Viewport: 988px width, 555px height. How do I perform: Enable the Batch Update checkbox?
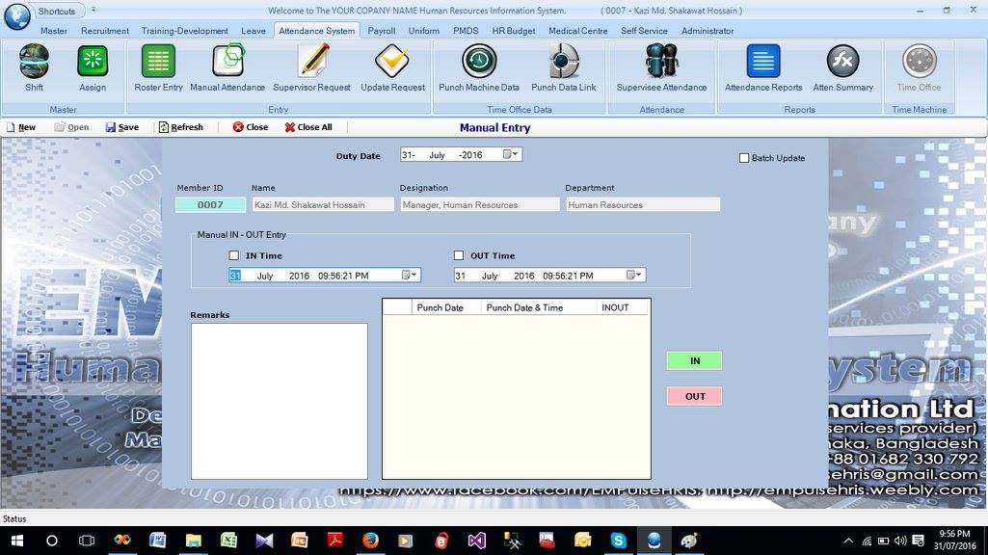click(x=744, y=158)
